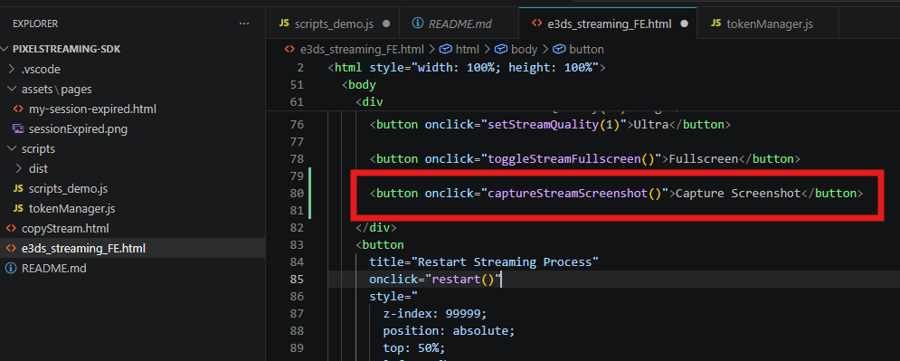This screenshot has height=361, width=900.
Task: Select the button breadcrumb segment
Action: tap(586, 50)
